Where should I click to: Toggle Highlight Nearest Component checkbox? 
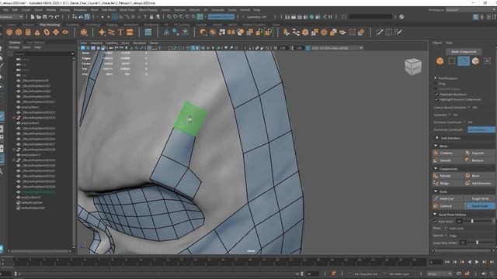(436, 99)
